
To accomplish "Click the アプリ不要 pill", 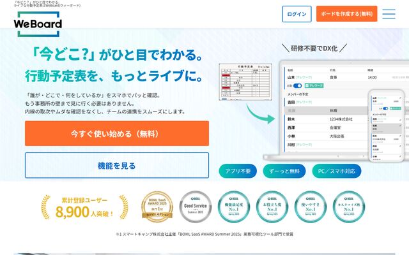I will tap(238, 171).
